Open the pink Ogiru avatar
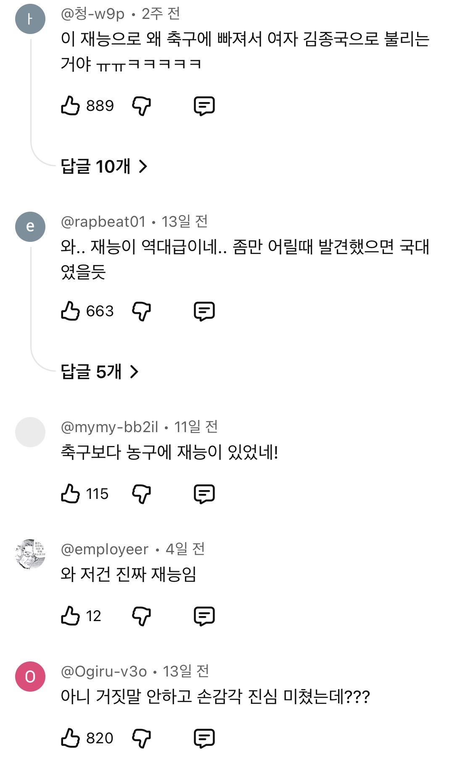The image size is (473, 758). click(30, 677)
